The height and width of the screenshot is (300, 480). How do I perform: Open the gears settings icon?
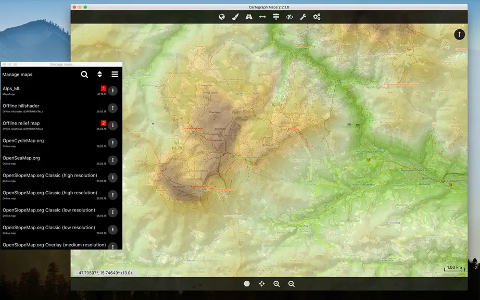click(317, 17)
